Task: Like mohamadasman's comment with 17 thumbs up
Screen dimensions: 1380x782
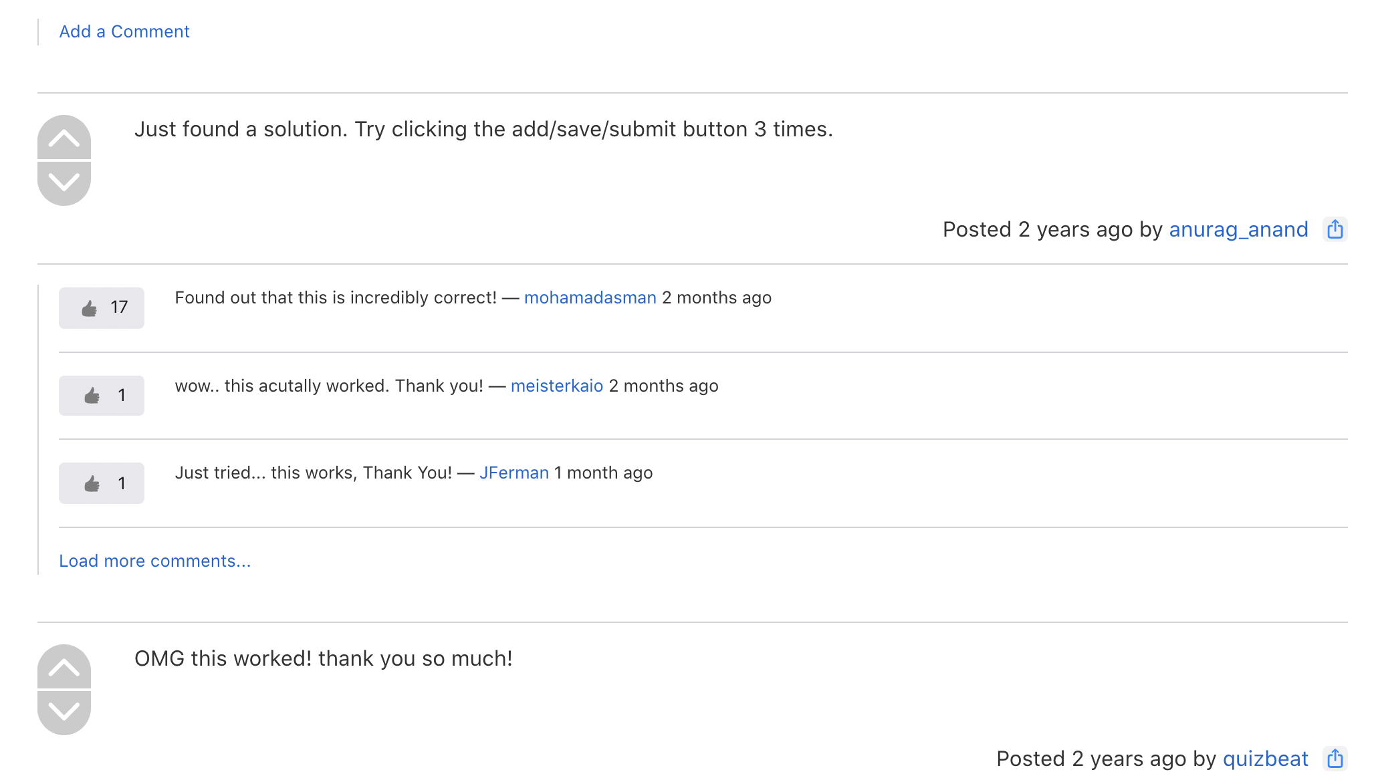Action: click(102, 307)
